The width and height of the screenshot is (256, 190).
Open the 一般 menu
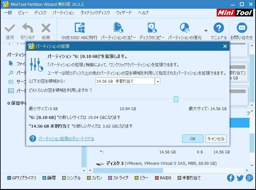[8, 13]
